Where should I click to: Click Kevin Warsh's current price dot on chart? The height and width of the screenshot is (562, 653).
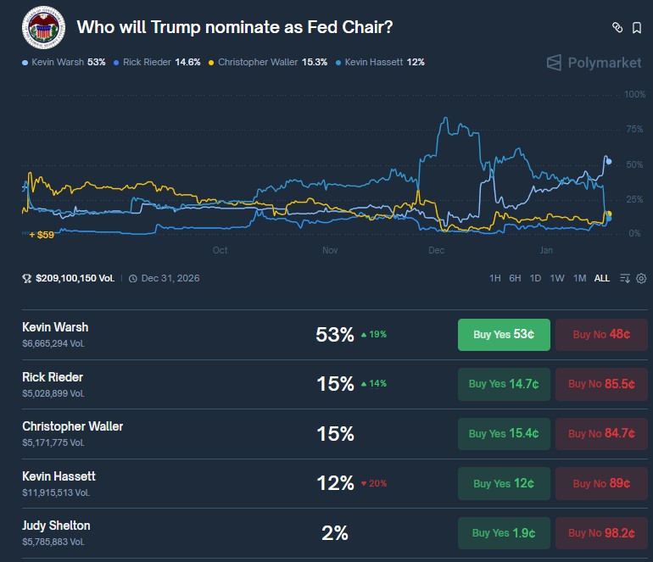pyautogui.click(x=609, y=161)
